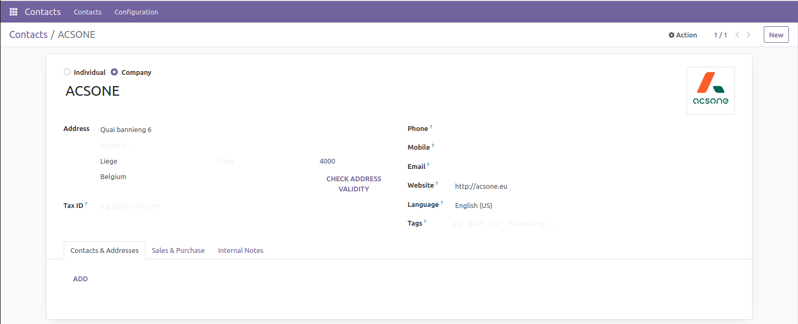Open the apps grid menu icon

click(13, 12)
